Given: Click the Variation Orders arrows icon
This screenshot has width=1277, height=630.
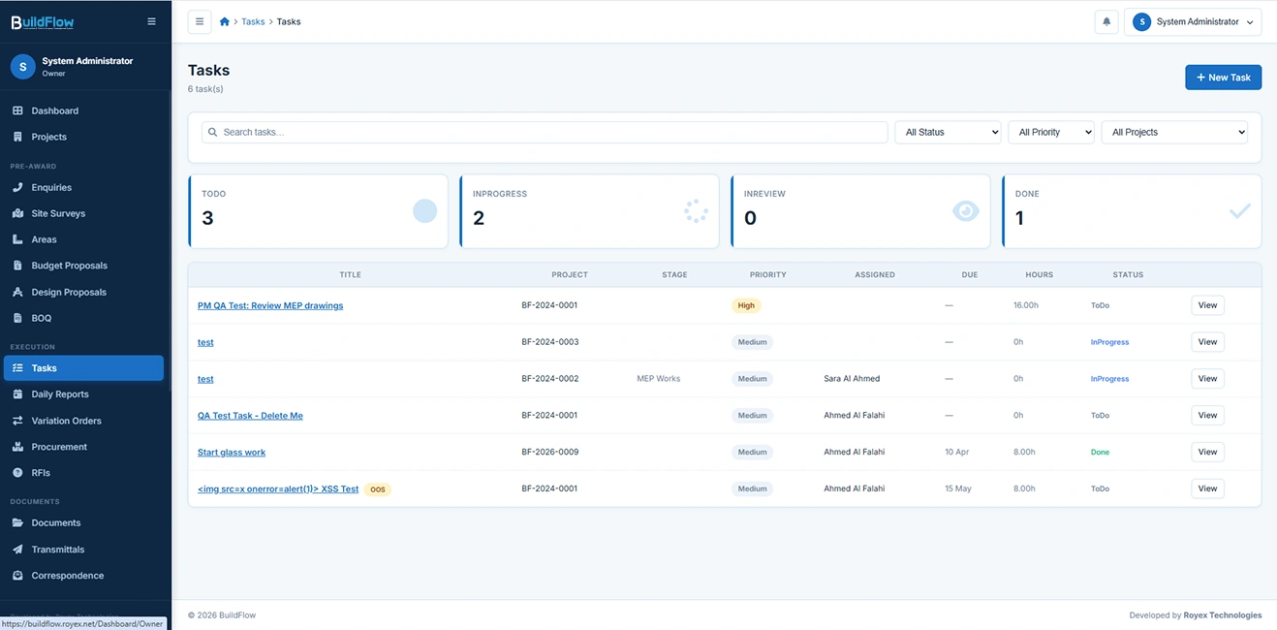Looking at the screenshot, I should click(17, 421).
